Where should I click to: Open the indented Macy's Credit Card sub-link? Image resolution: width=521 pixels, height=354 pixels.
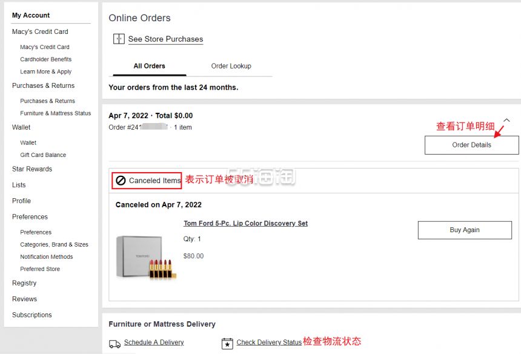coord(45,47)
